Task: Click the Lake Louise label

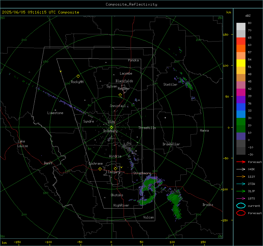Action: point(23,144)
